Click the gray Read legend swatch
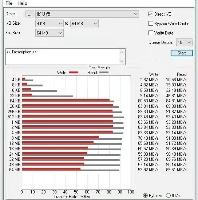 [104, 73]
